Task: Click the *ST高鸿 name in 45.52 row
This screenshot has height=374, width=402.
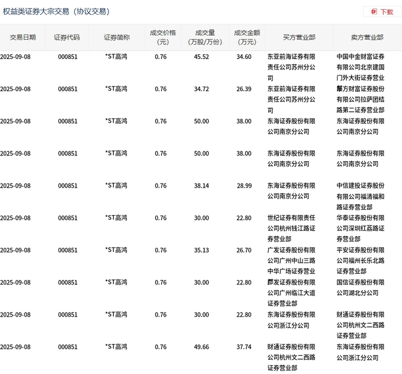Action: click(x=116, y=57)
